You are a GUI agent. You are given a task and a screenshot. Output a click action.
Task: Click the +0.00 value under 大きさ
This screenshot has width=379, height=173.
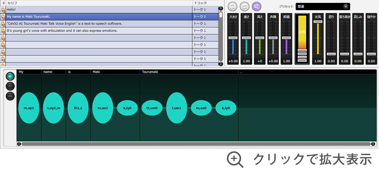233,61
